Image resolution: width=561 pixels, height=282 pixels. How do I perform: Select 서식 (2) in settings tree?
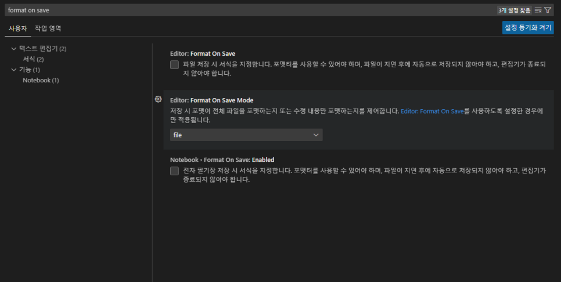(x=33, y=59)
